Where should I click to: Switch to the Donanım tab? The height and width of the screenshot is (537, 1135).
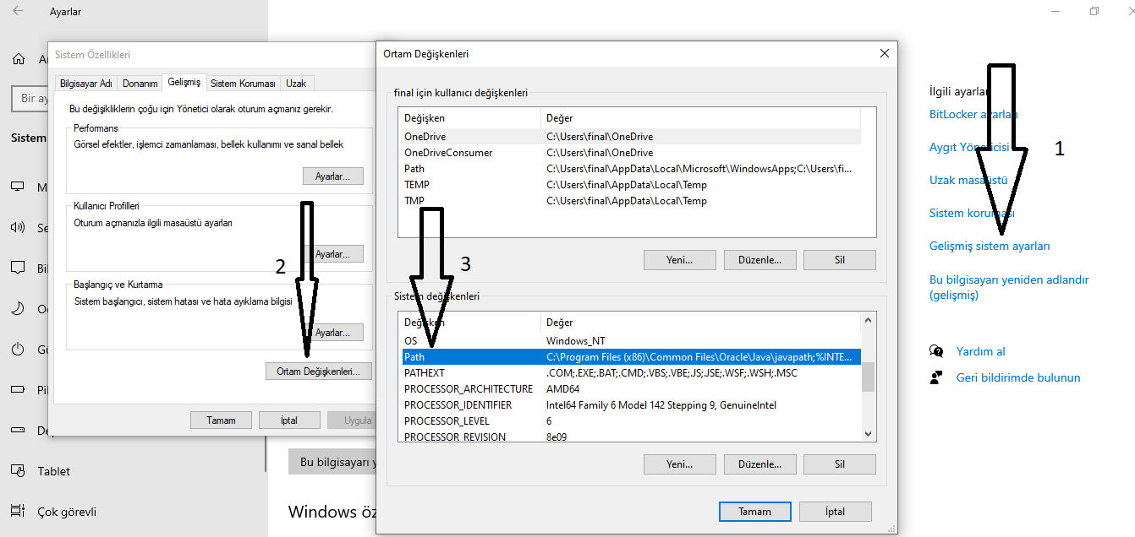(x=140, y=84)
